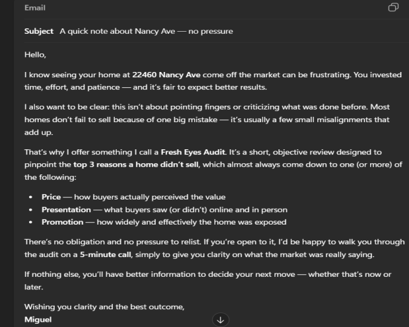Screen dimensions: 409x327
Task: Click the scroll-to-bottom arrow button
Action: pos(220,320)
